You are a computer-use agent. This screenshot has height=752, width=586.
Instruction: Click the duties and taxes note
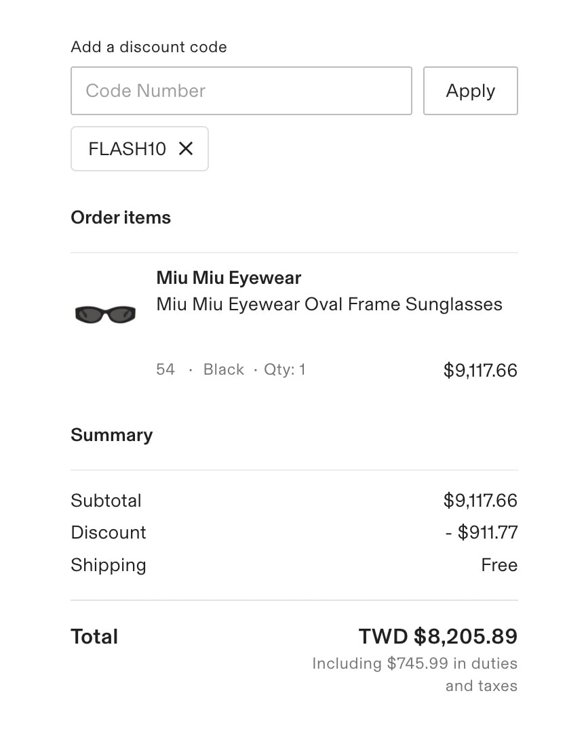pyautogui.click(x=415, y=674)
